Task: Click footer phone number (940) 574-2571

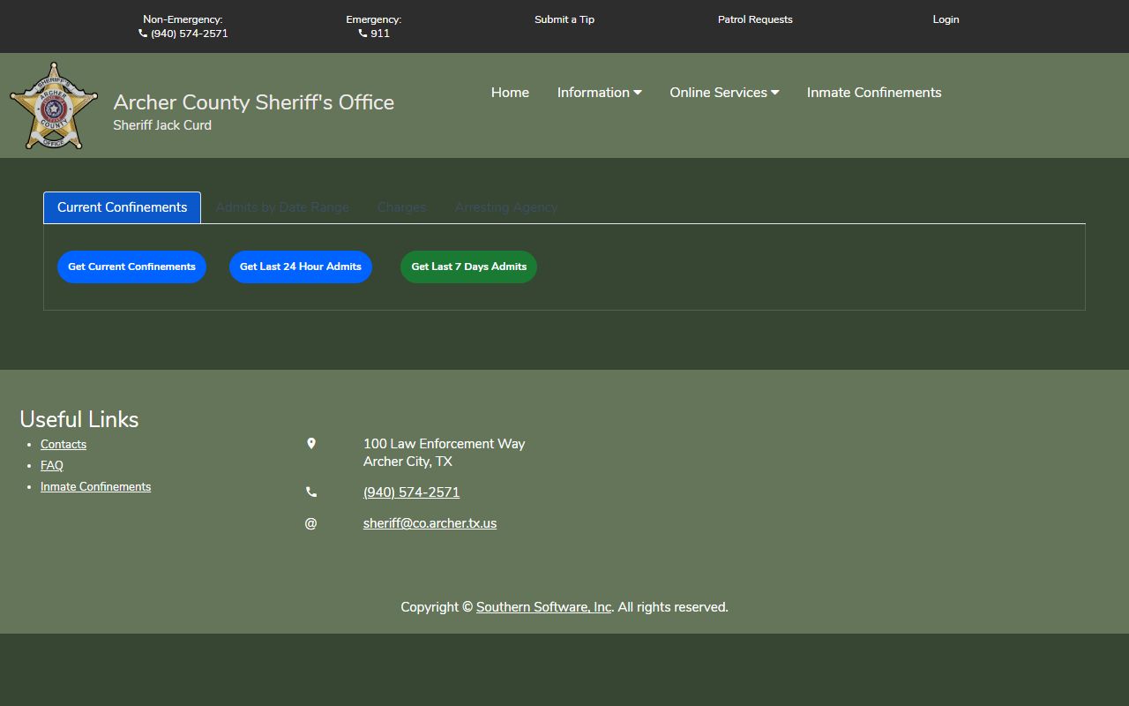Action: click(411, 492)
